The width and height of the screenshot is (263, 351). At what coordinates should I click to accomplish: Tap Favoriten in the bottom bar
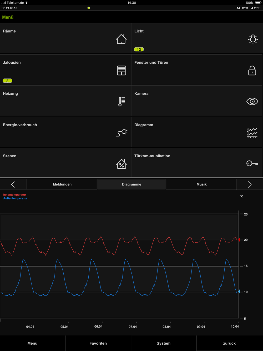(x=98, y=343)
